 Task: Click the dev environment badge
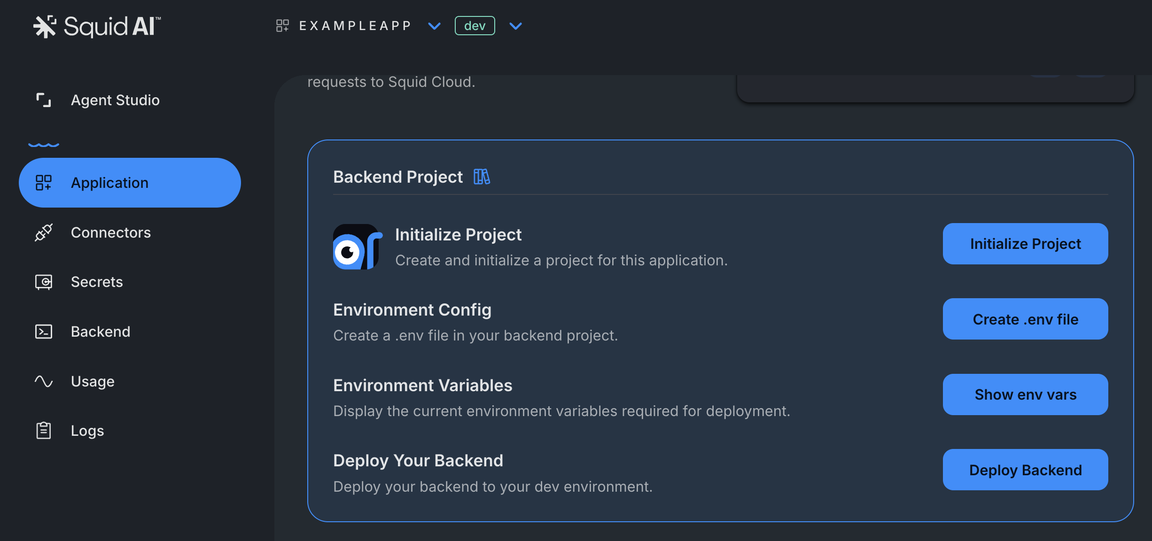475,26
